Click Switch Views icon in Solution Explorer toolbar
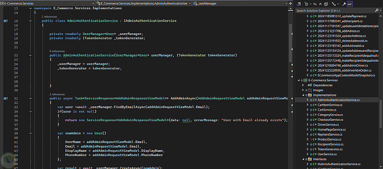 click(x=299, y=4)
